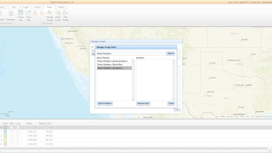
Task: Toggle Hide checkbox for district 1
Action: (11, 132)
